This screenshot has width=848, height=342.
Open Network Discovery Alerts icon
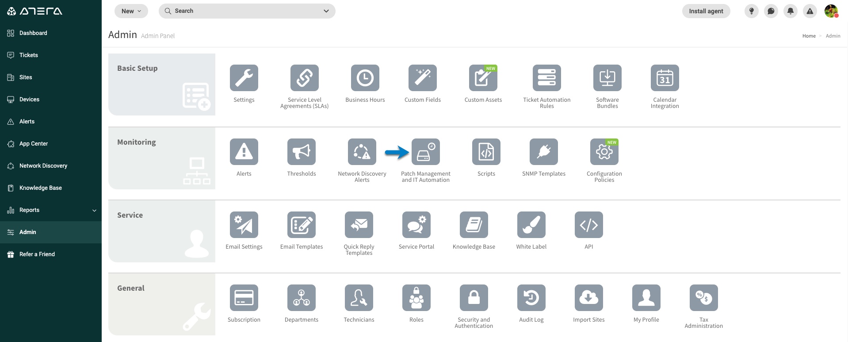click(x=362, y=152)
